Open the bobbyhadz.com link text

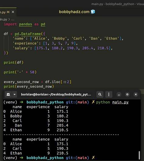click(x=74, y=12)
